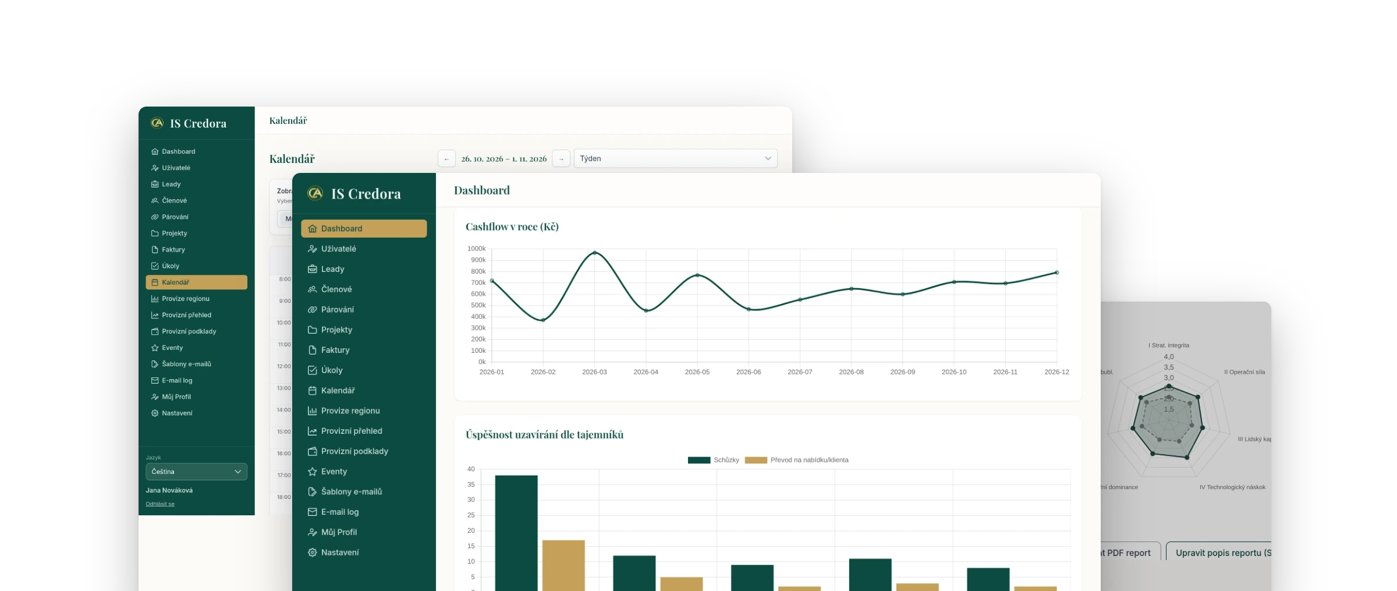Click the Cashflow v roce (Kč) heading
Screen dimensions: 1397x591
pyautogui.click(x=512, y=227)
